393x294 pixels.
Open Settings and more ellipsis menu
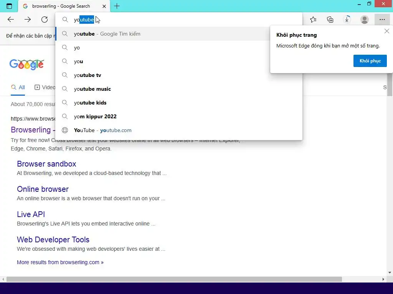(382, 20)
